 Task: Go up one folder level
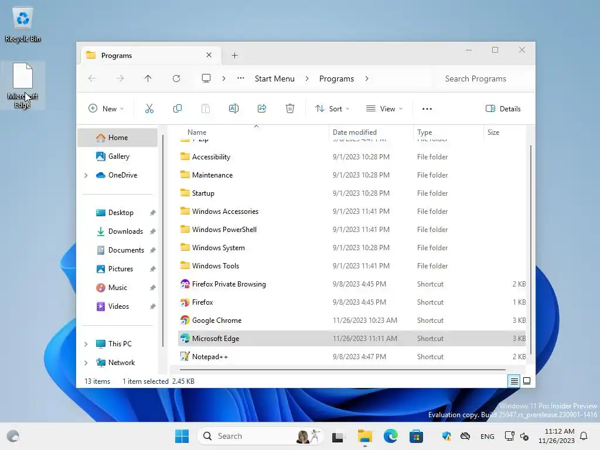tap(148, 79)
